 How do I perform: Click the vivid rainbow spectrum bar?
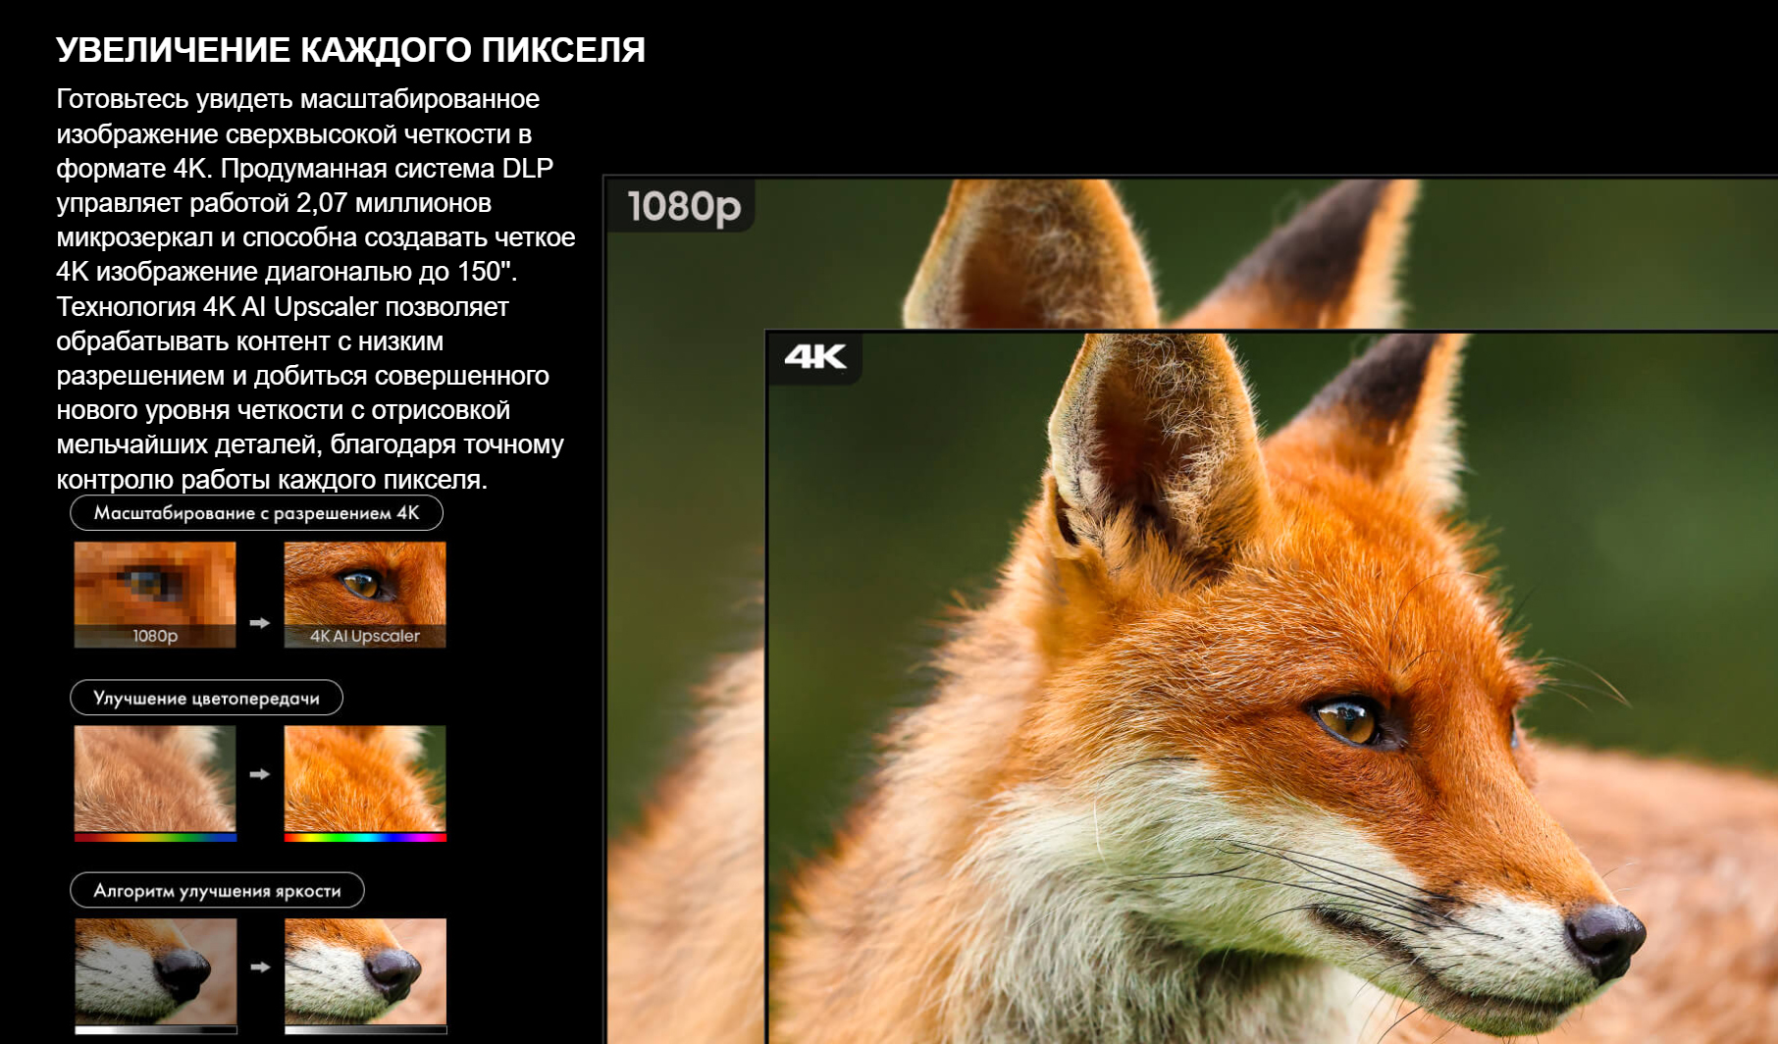point(364,838)
